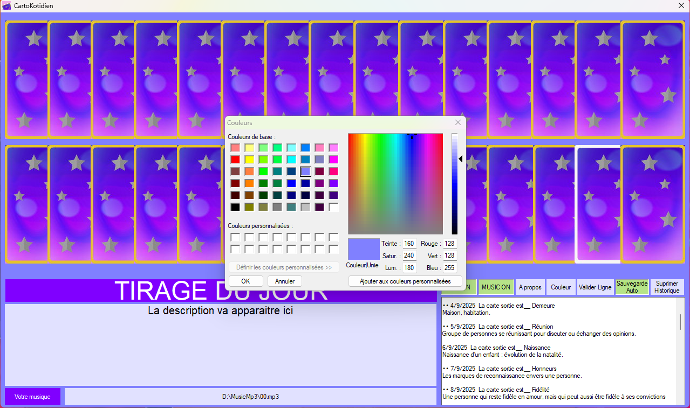Image resolution: width=690 pixels, height=408 pixels.
Task: Toggle the MUSIC ON button
Action: pos(496,287)
